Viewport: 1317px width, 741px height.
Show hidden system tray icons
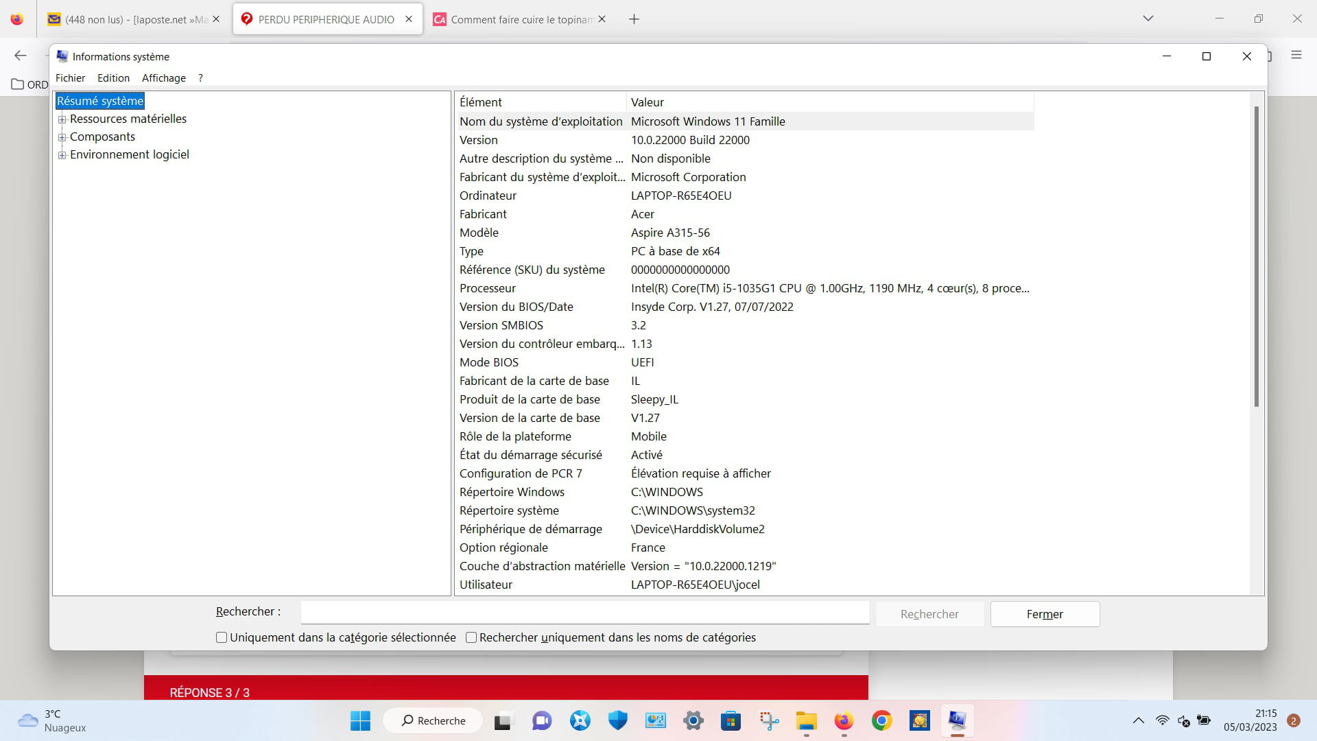pos(1139,720)
